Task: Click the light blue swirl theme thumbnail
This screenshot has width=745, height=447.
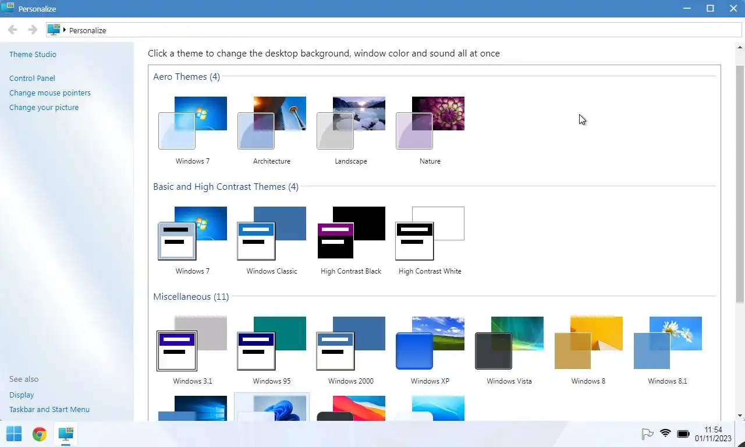Action: [430, 408]
